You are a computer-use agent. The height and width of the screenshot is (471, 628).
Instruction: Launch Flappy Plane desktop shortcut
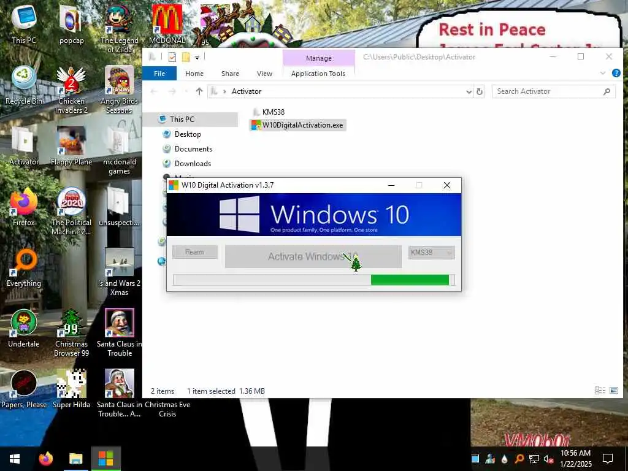pos(71,146)
